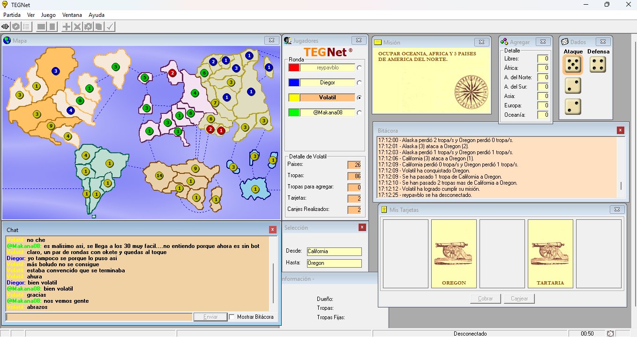Open the Ventana menu
The image size is (637, 337).
pos(72,15)
